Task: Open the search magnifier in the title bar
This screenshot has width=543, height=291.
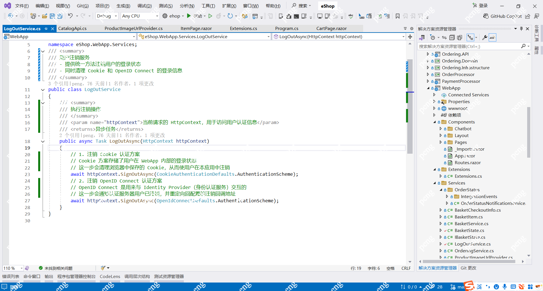Action: pyautogui.click(x=294, y=5)
